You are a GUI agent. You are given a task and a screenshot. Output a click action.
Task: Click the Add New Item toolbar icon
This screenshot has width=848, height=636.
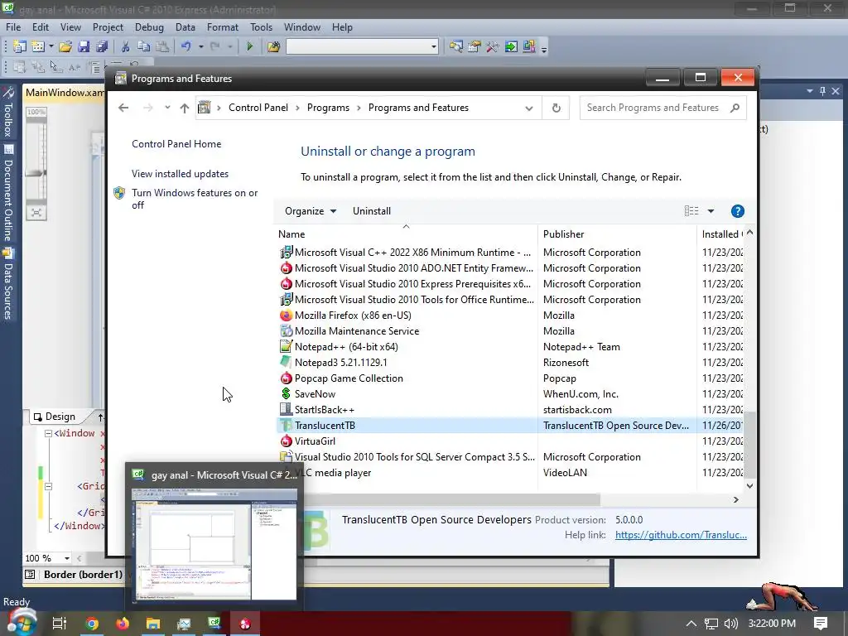pyautogui.click(x=38, y=47)
